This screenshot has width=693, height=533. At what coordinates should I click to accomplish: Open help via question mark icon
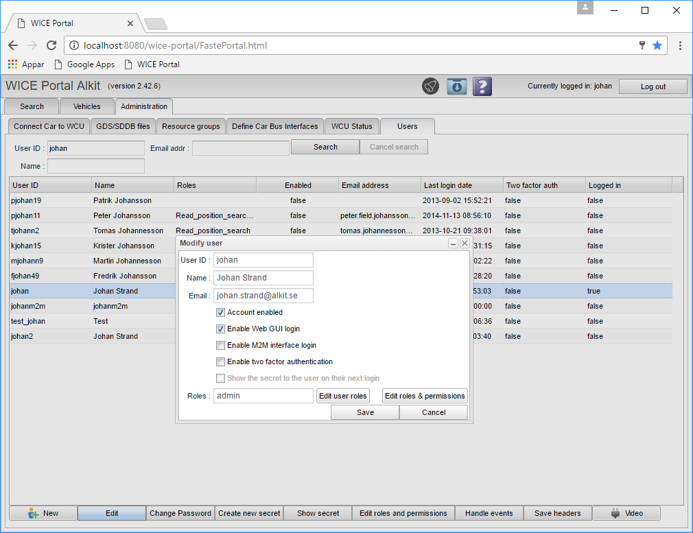(x=482, y=86)
